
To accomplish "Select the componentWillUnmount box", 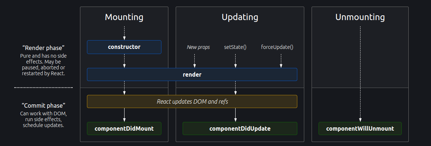I will coord(360,128).
